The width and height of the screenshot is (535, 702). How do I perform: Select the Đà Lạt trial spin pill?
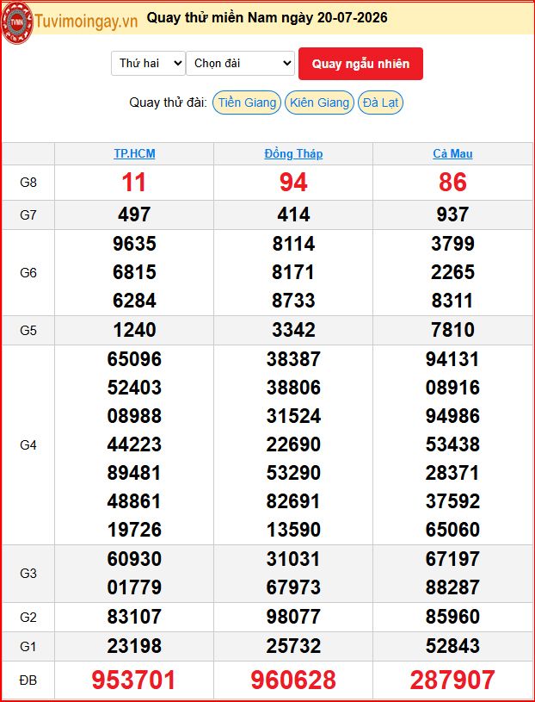click(380, 103)
